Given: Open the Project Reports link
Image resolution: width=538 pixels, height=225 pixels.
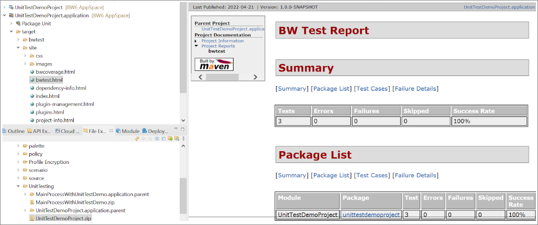Looking at the screenshot, I should pyautogui.click(x=218, y=45).
